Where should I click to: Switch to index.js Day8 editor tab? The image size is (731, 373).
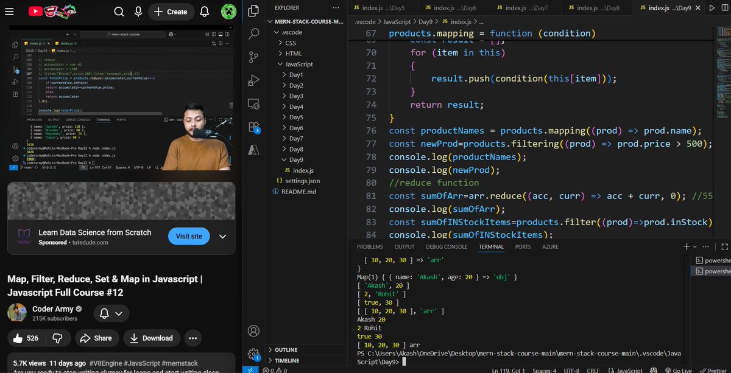tap(598, 8)
